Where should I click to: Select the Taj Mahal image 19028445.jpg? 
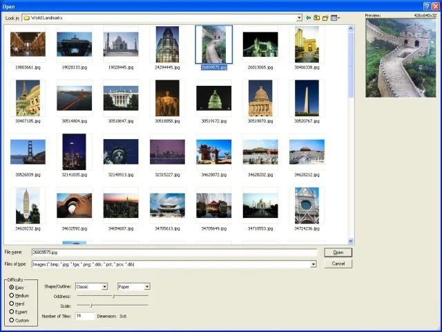(121, 44)
